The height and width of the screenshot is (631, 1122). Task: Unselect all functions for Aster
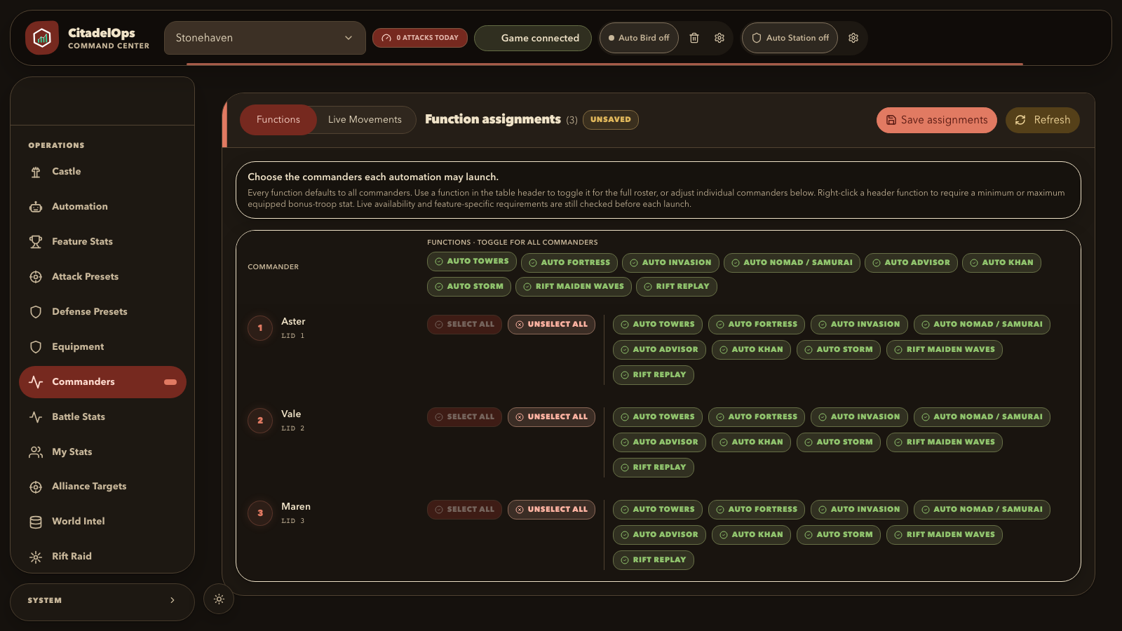coord(552,325)
